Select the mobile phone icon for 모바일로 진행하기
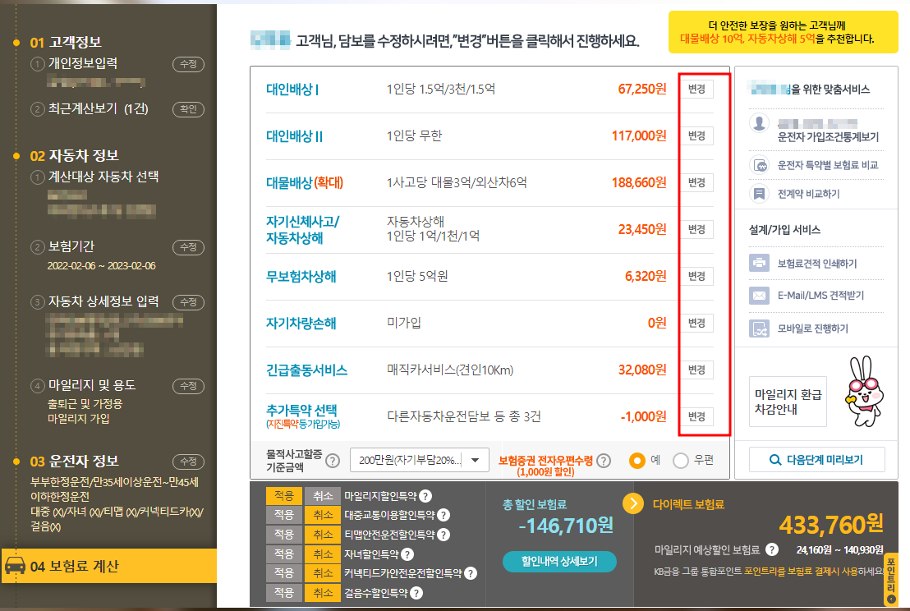 [759, 327]
